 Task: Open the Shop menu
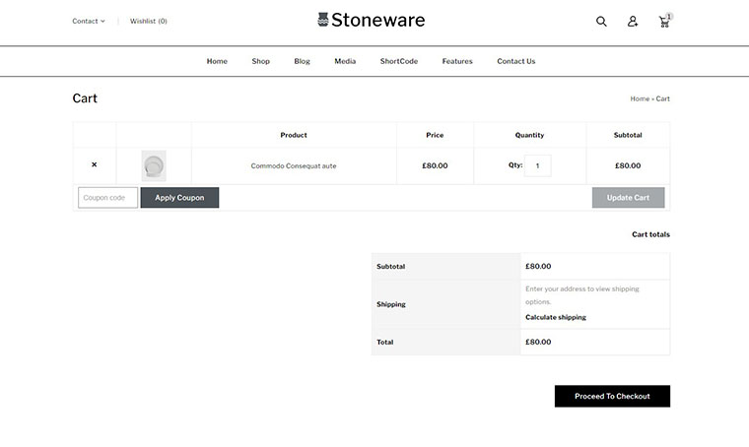click(260, 61)
